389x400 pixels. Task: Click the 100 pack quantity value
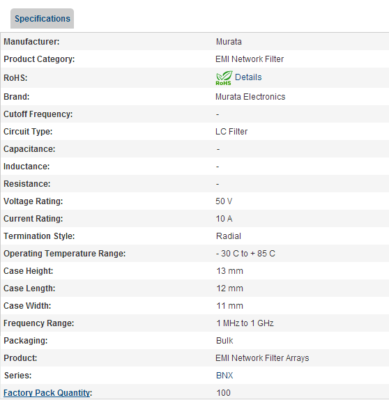coord(223,392)
